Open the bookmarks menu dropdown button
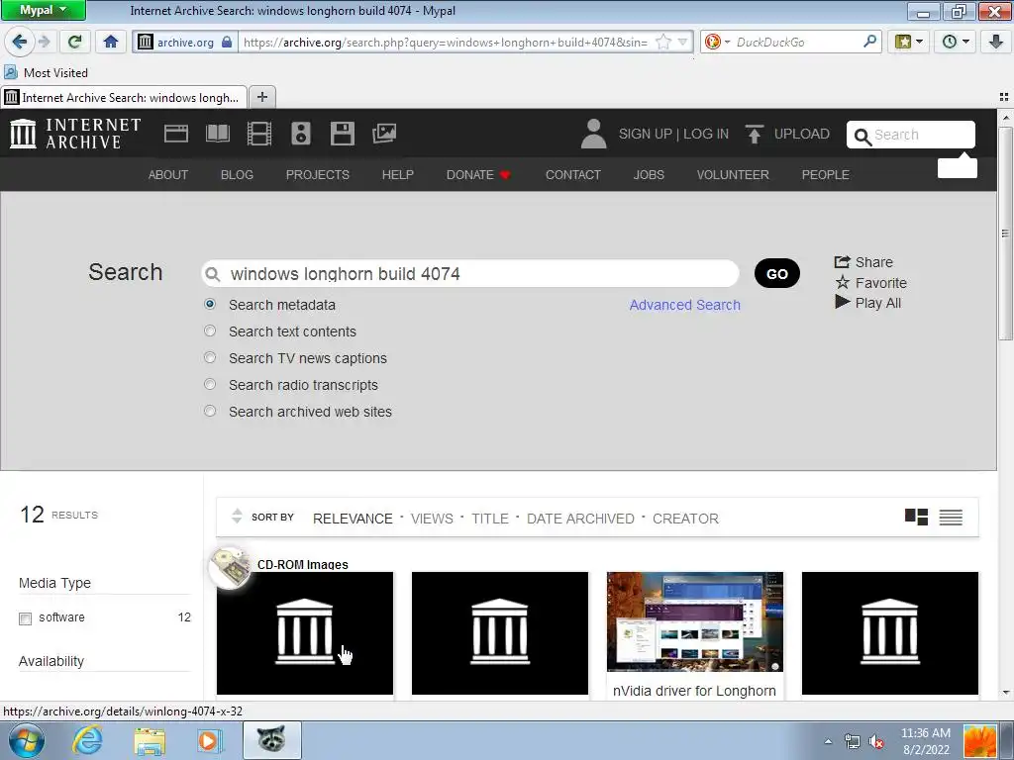The height and width of the screenshot is (760, 1014). pyautogui.click(x=909, y=42)
